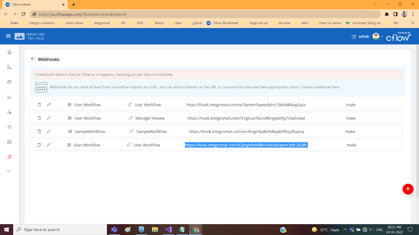Click the Upload Logo image placeholder
Viewport: 419px width, 235px height.
(20, 36)
